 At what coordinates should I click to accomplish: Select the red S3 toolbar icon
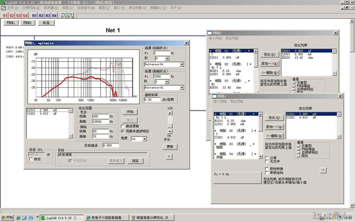pos(18,16)
